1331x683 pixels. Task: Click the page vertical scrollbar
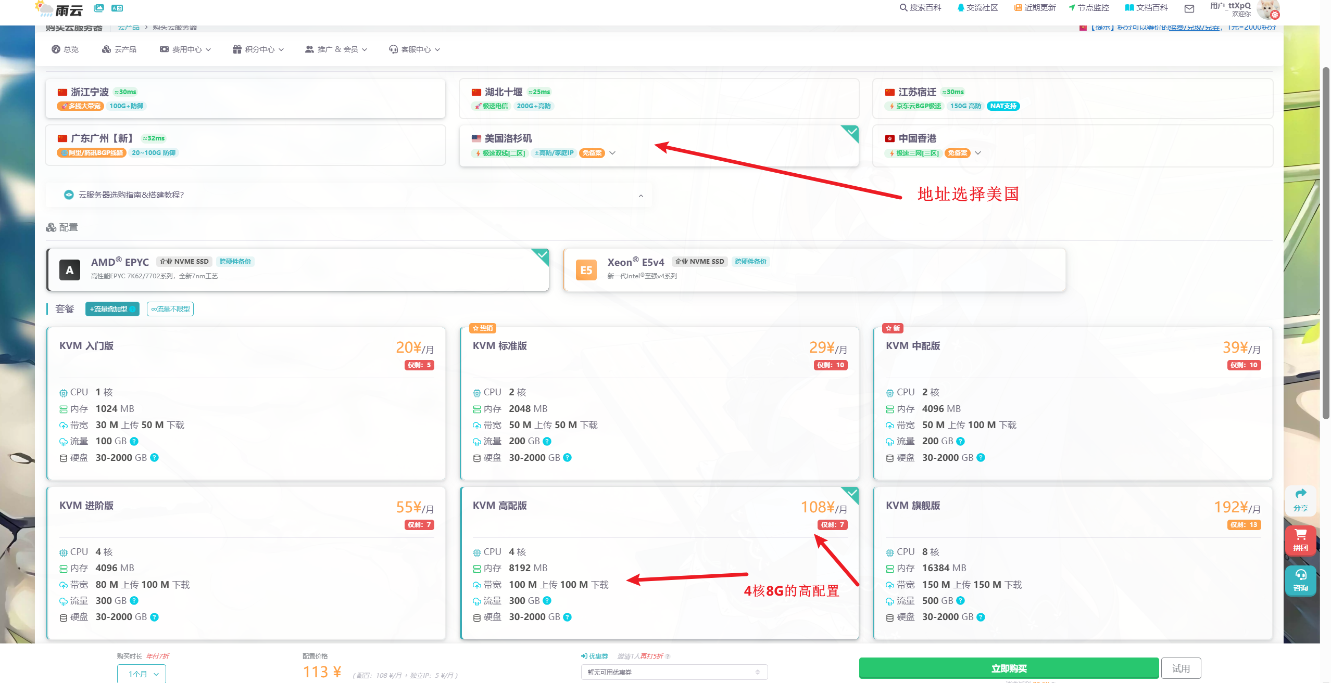tap(1326, 242)
